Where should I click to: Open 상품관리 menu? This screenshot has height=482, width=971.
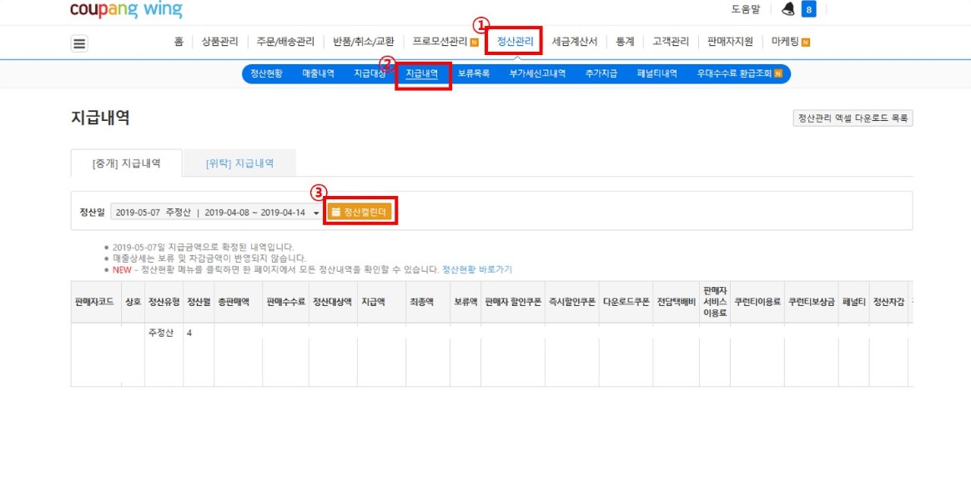coord(220,42)
